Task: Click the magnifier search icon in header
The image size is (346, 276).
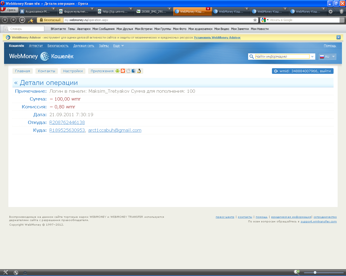Action: (252, 57)
